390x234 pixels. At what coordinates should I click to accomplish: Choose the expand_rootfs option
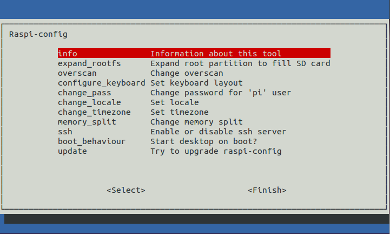pyautogui.click(x=89, y=63)
